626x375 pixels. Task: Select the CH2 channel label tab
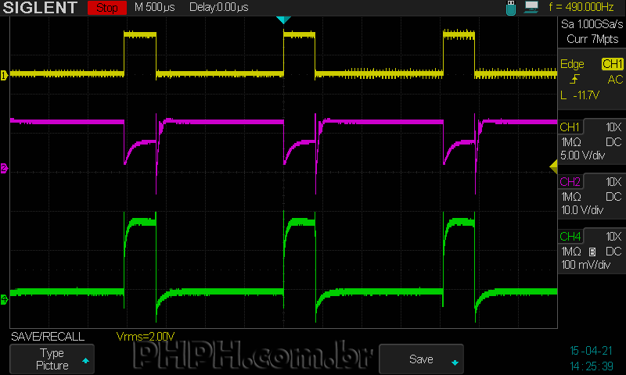click(x=570, y=182)
